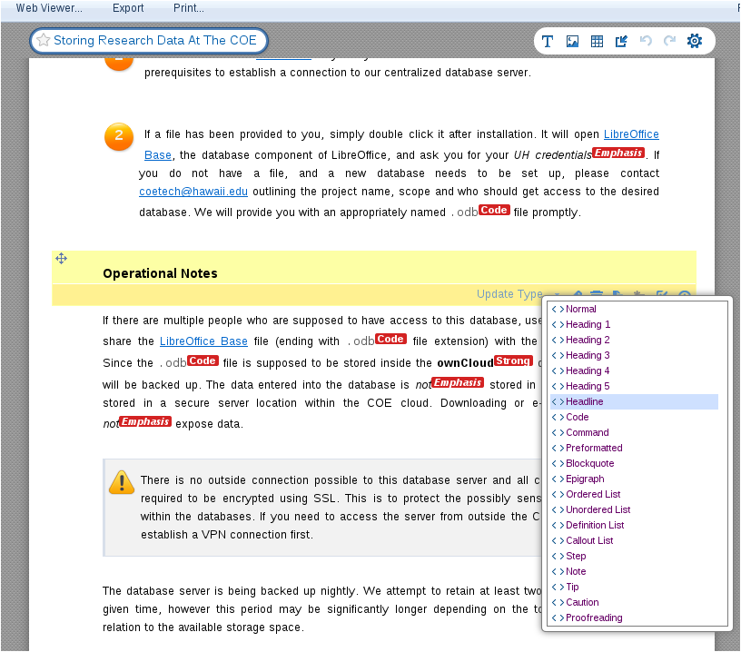Viewport: 741px width, 652px height.
Task: Choose Caution from the type list
Action: tap(634, 602)
